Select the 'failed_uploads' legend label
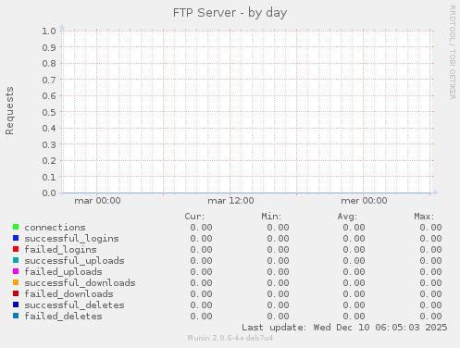The height and width of the screenshot is (348, 460). click(63, 272)
